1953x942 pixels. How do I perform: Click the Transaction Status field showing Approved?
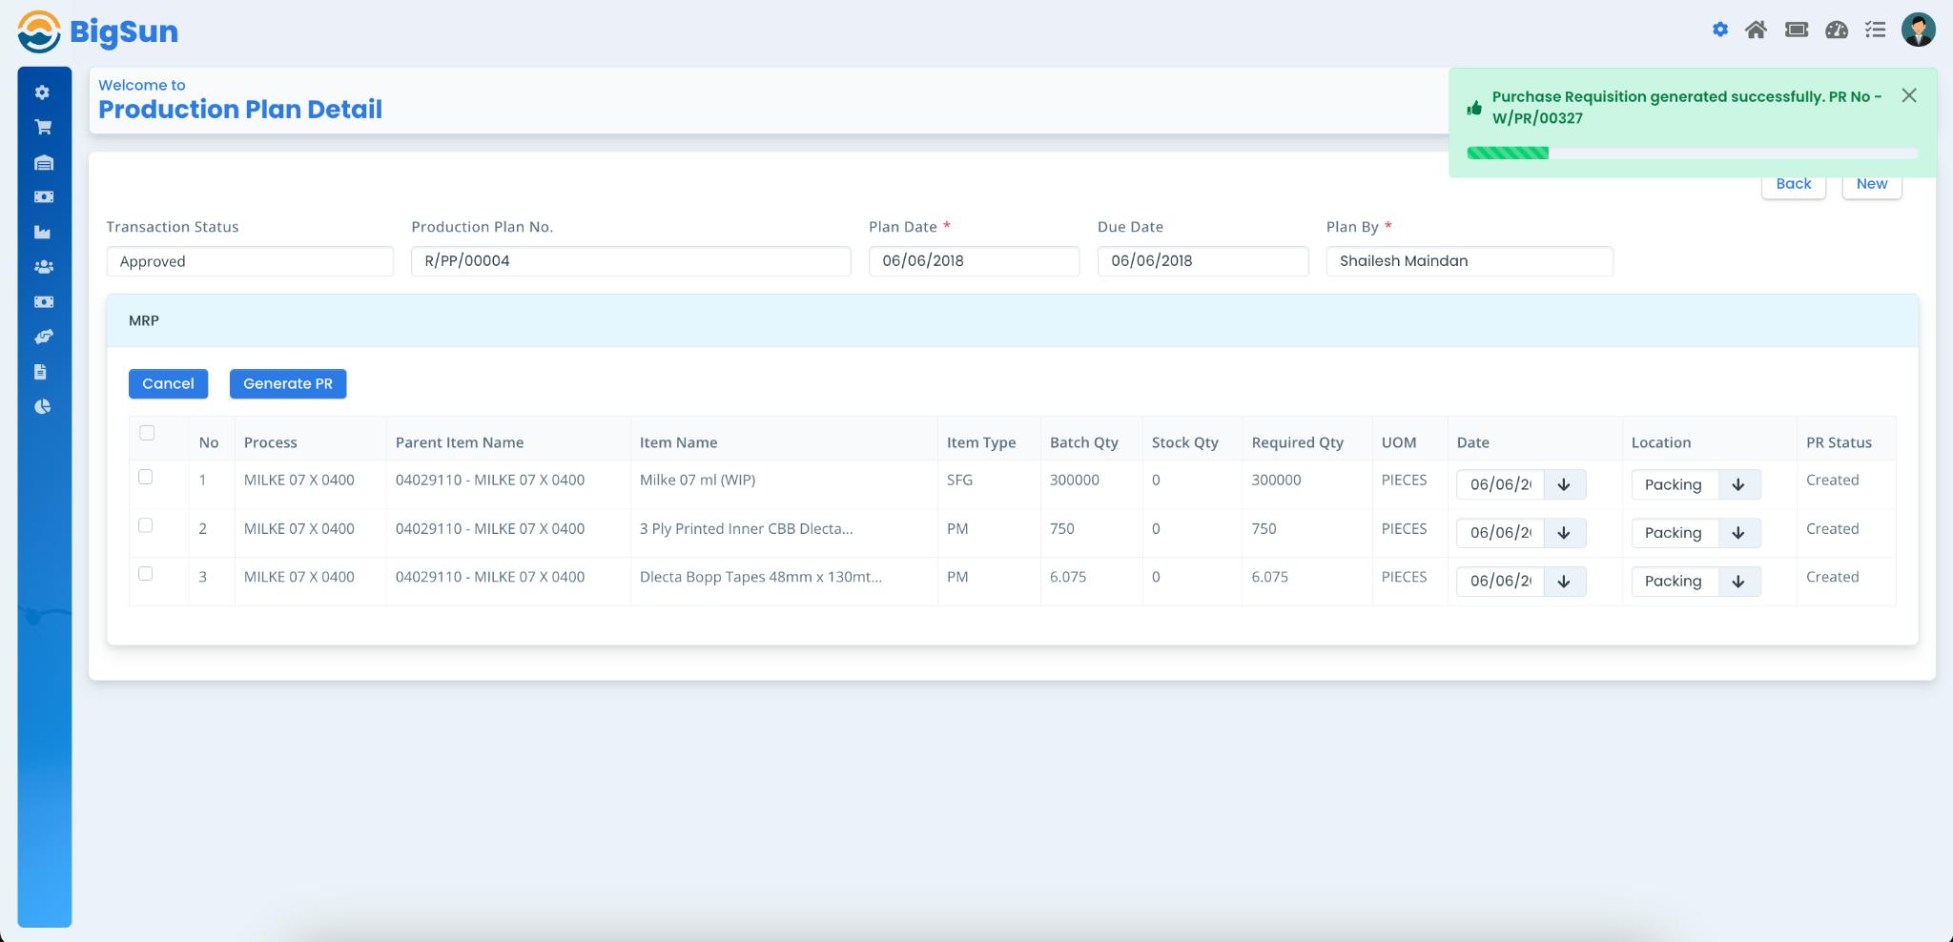(250, 261)
